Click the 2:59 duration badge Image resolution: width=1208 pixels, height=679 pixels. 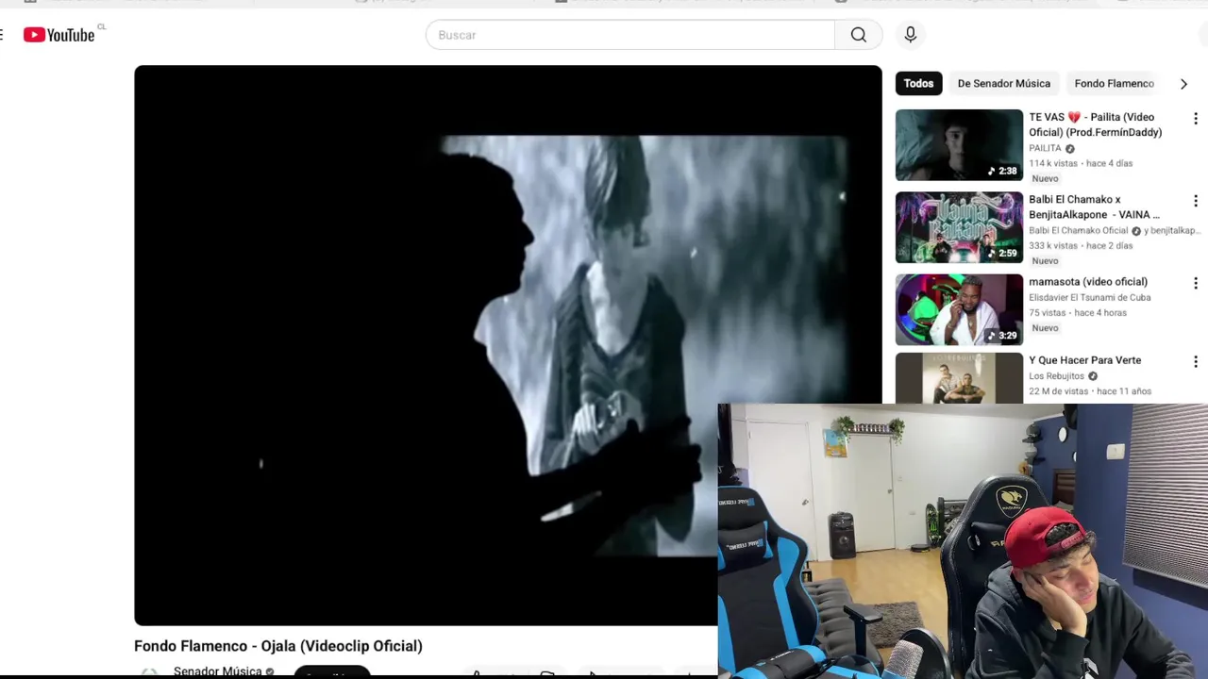click(x=1002, y=253)
